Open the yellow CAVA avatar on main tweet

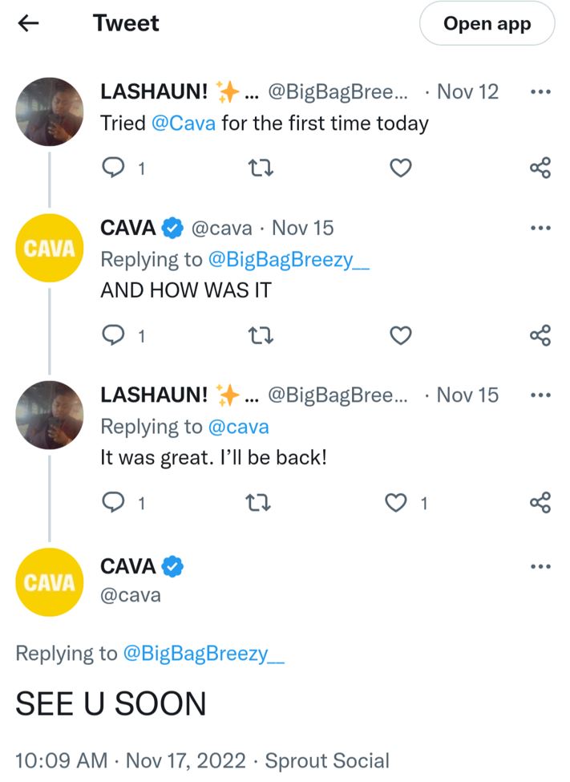[x=50, y=581]
